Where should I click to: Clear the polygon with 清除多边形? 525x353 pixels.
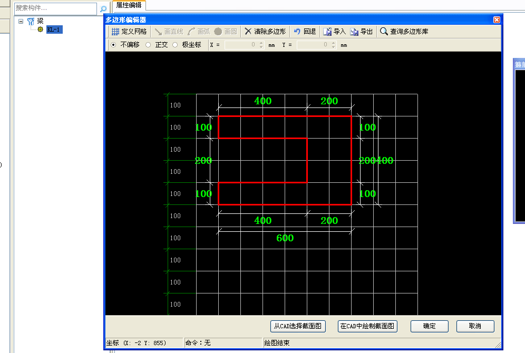265,32
